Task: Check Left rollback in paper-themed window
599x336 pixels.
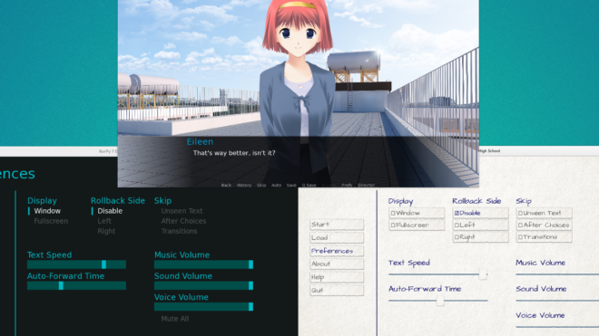Action: pyautogui.click(x=481, y=225)
